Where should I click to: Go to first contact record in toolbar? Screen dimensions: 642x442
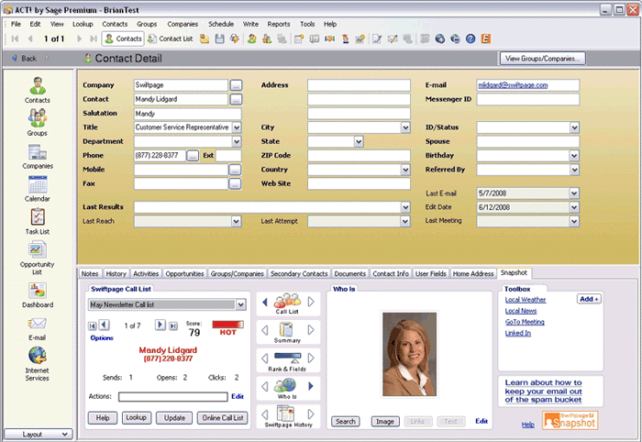click(16, 39)
